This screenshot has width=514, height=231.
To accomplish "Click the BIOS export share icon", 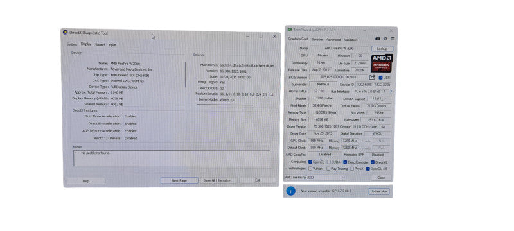I will pyautogui.click(x=372, y=77).
